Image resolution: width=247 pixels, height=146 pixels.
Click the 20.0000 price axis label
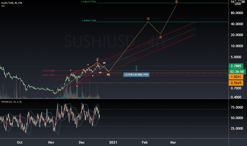pos(237,35)
